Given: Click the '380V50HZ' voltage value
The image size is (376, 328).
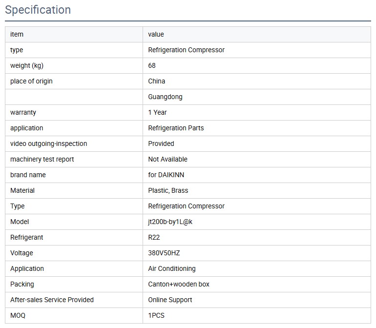Looking at the screenshot, I should (164, 253).
